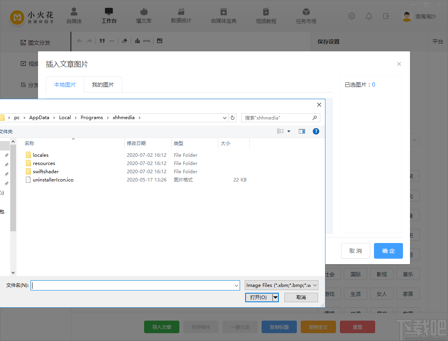Click the insert image icon in editor toolbar
This screenshot has height=341, width=448.
[x=160, y=41]
